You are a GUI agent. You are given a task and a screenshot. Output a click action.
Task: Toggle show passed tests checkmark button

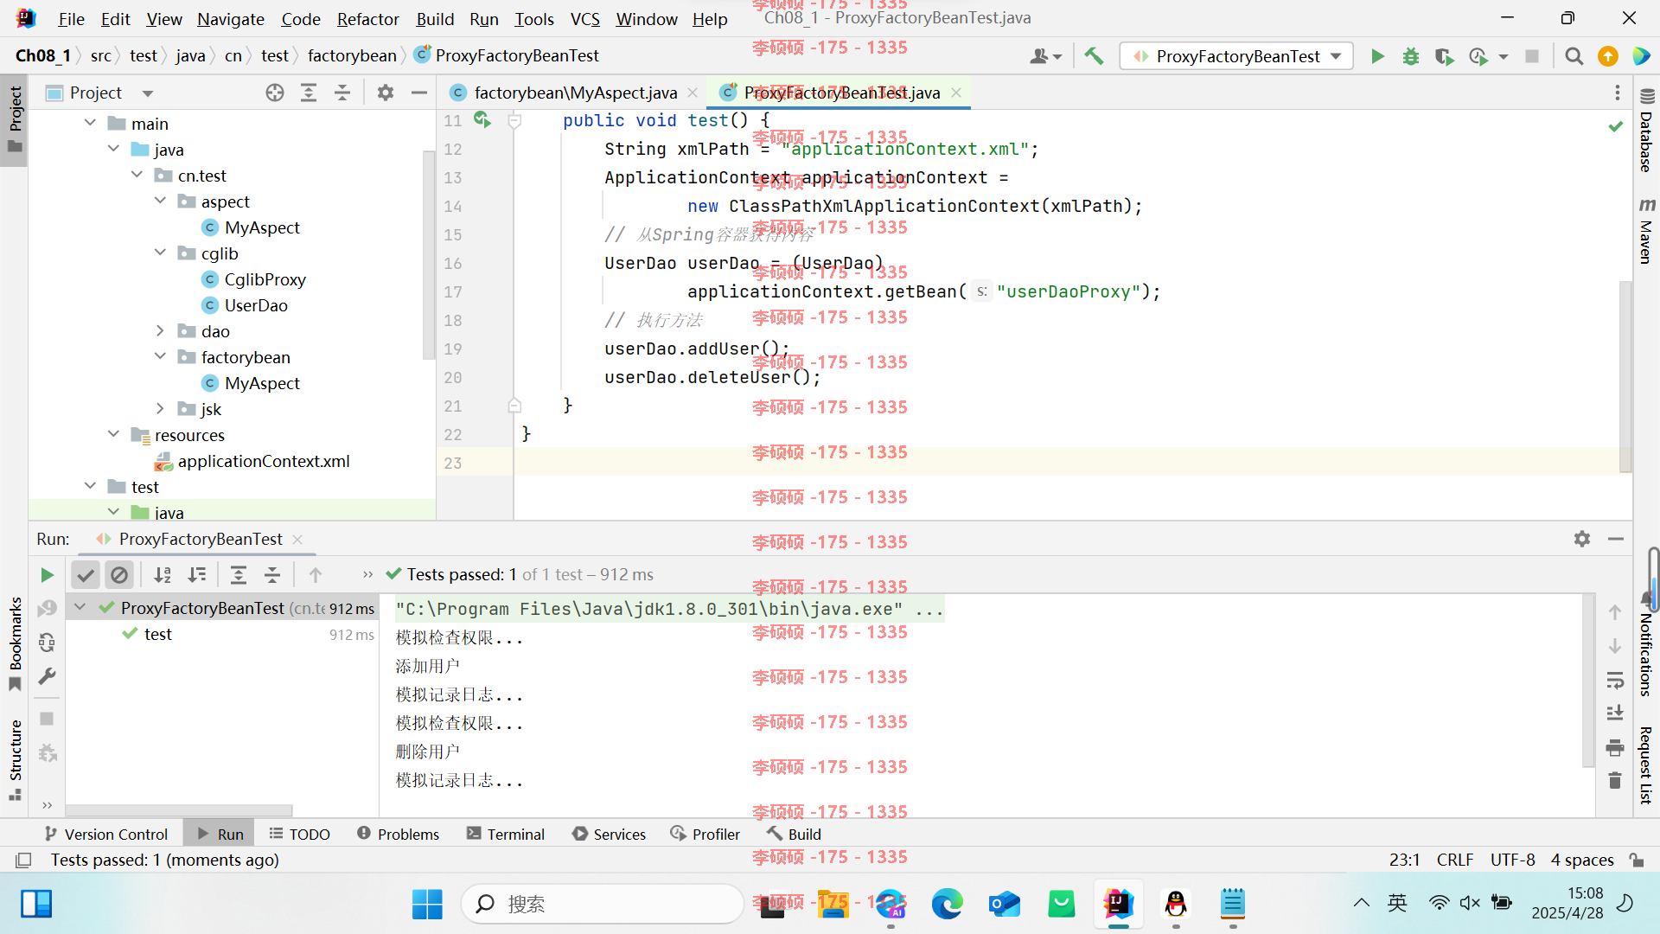(x=86, y=575)
